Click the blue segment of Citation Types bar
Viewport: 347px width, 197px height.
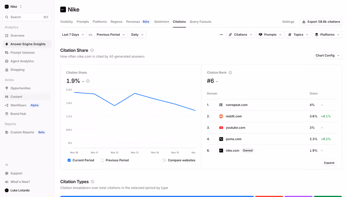pyautogui.click(x=157, y=196)
